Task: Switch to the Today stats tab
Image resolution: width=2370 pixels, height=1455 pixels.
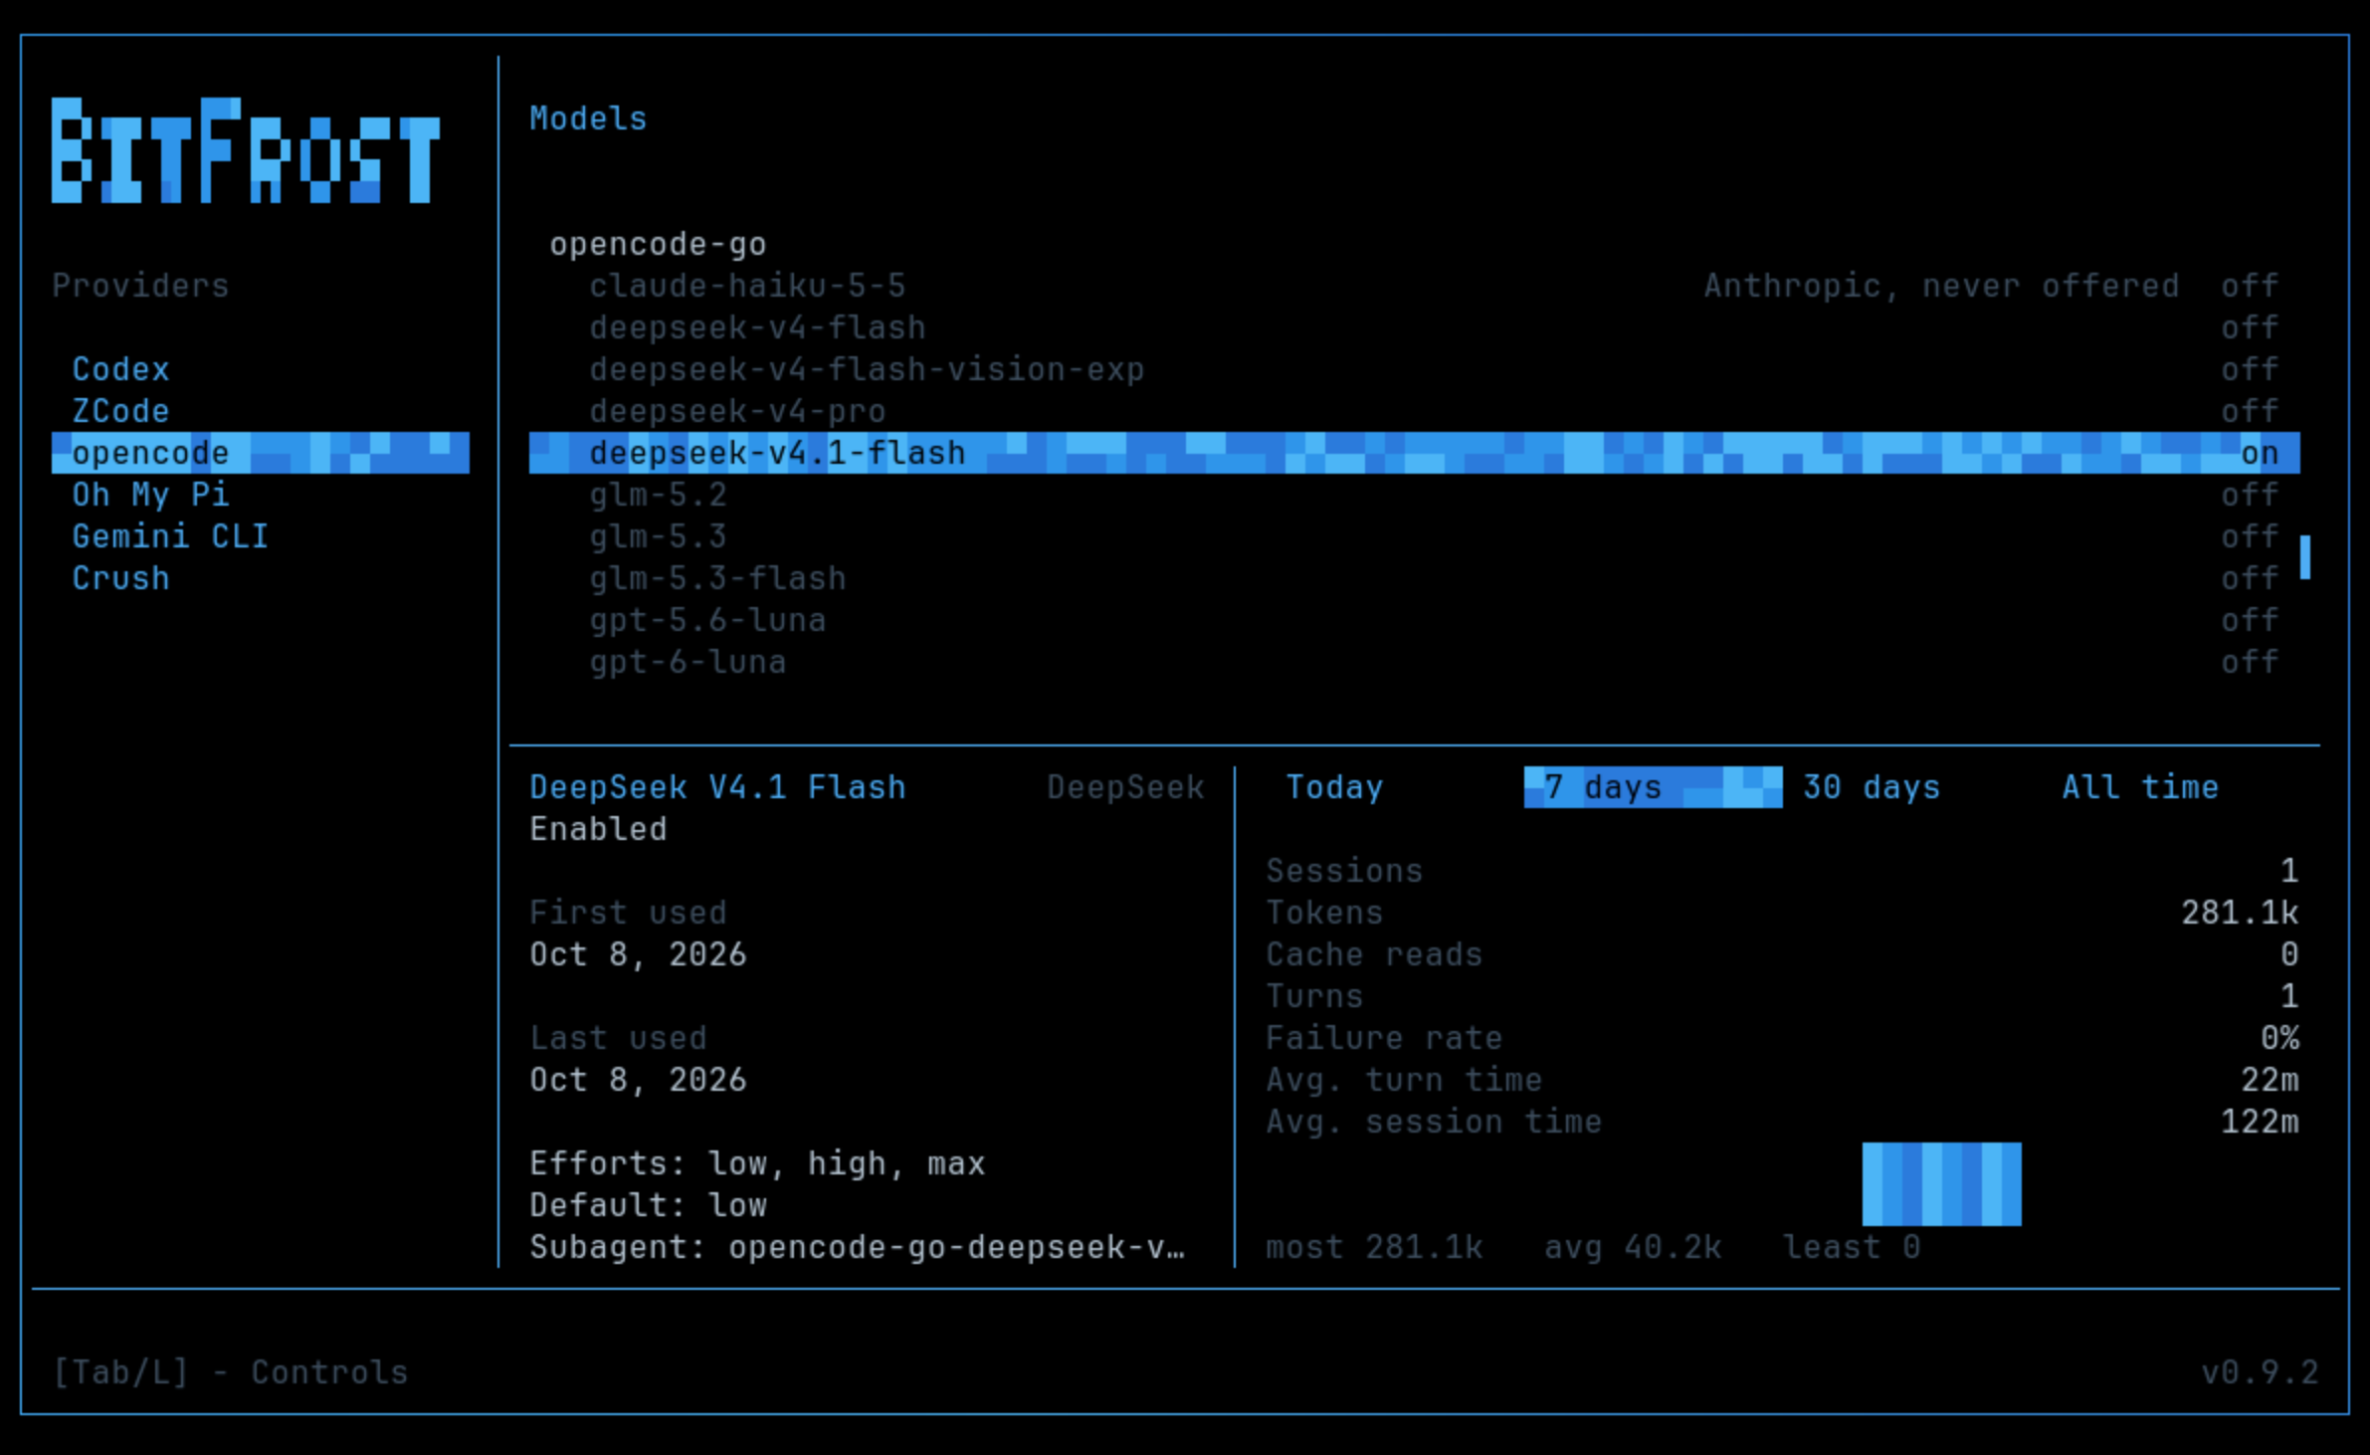Action: (x=1334, y=787)
